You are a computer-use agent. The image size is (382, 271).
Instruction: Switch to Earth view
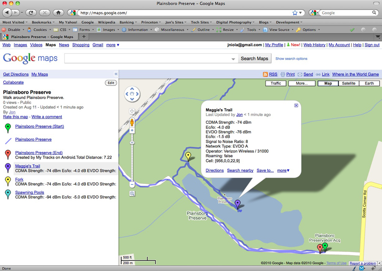pyautogui.click(x=369, y=83)
